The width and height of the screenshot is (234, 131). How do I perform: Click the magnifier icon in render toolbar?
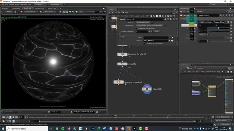[x=73, y=12]
